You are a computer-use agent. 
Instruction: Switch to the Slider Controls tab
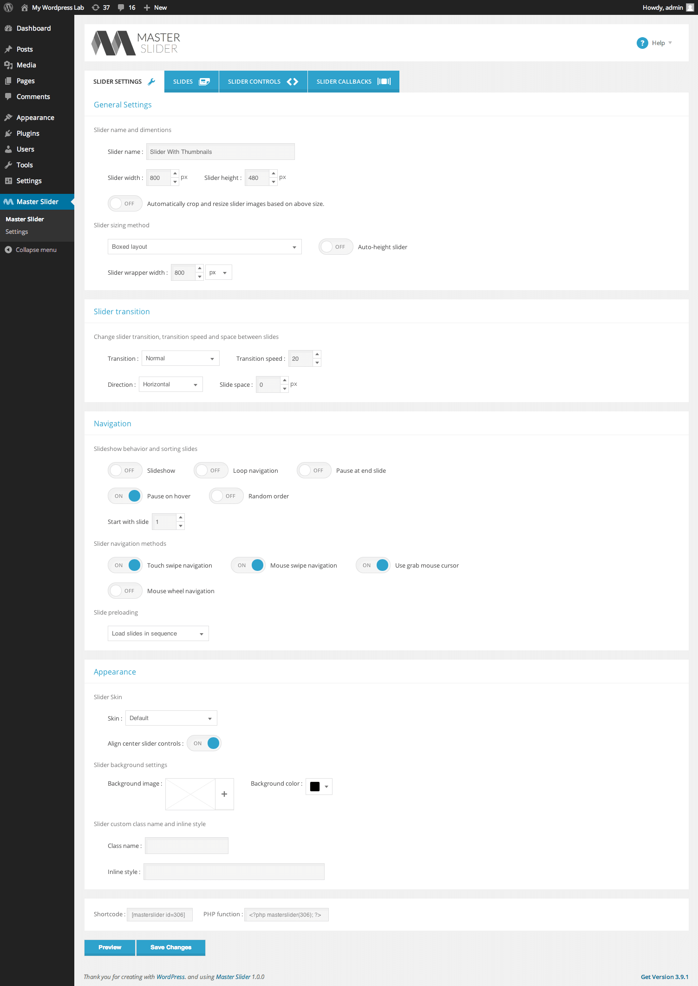(263, 81)
